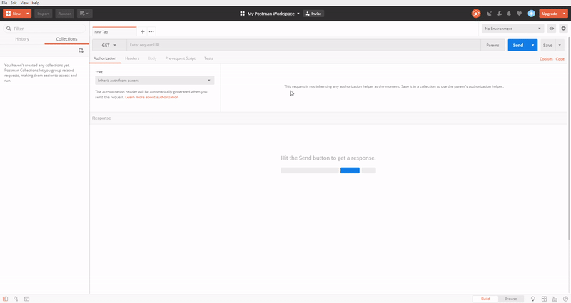This screenshot has width=571, height=303.
Task: Open the auth TYPE dropdown
Action: (x=155, y=81)
